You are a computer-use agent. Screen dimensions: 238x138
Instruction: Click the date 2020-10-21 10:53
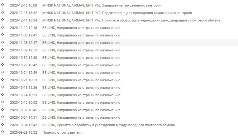pyautogui.click(x=24, y=80)
